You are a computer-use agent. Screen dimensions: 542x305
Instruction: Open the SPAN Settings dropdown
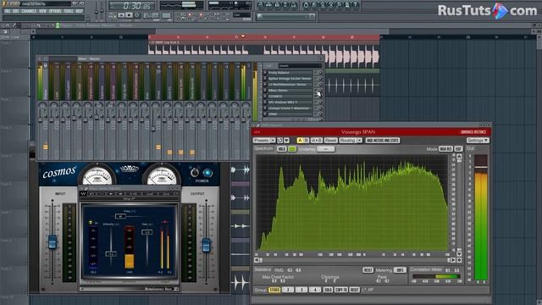tap(478, 141)
